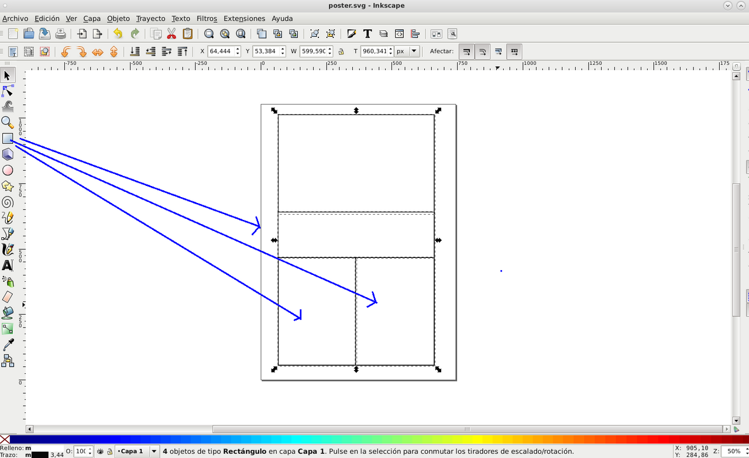Expand the Extensiones menu
The height and width of the screenshot is (458, 749).
tap(245, 18)
